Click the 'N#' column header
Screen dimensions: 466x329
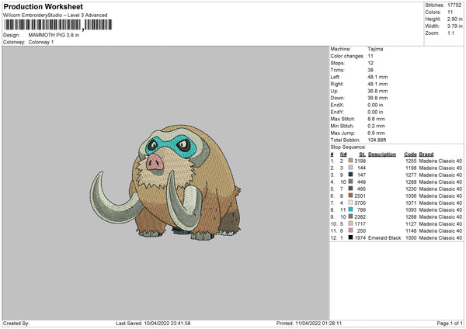343,154
